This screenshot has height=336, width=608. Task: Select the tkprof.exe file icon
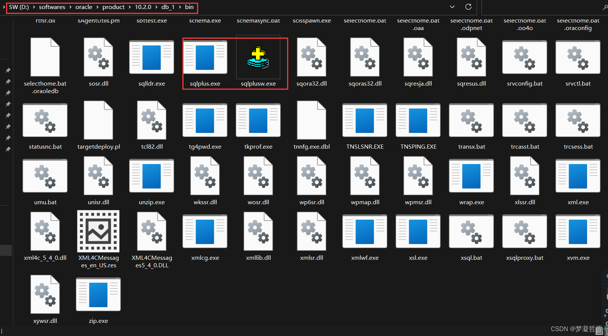pyautogui.click(x=258, y=121)
